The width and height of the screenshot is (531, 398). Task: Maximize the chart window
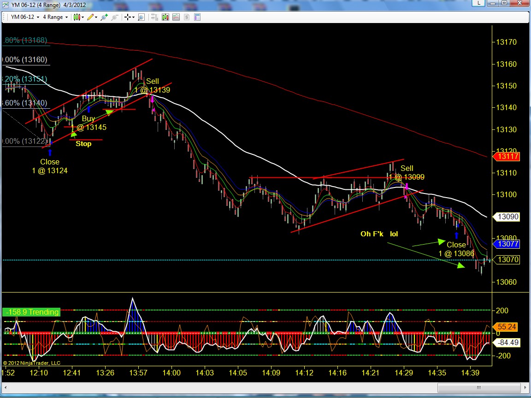(x=504, y=3)
